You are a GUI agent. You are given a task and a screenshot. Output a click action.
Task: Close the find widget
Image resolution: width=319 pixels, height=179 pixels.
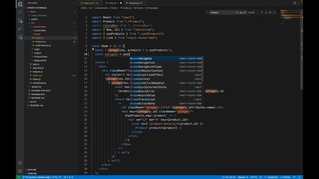point(274,12)
